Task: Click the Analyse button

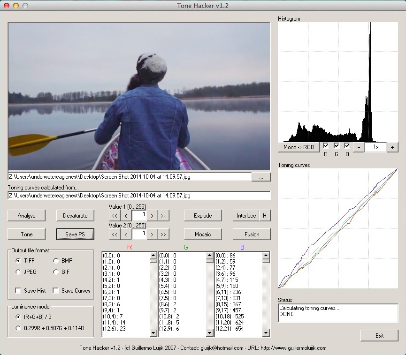Action: click(26, 216)
